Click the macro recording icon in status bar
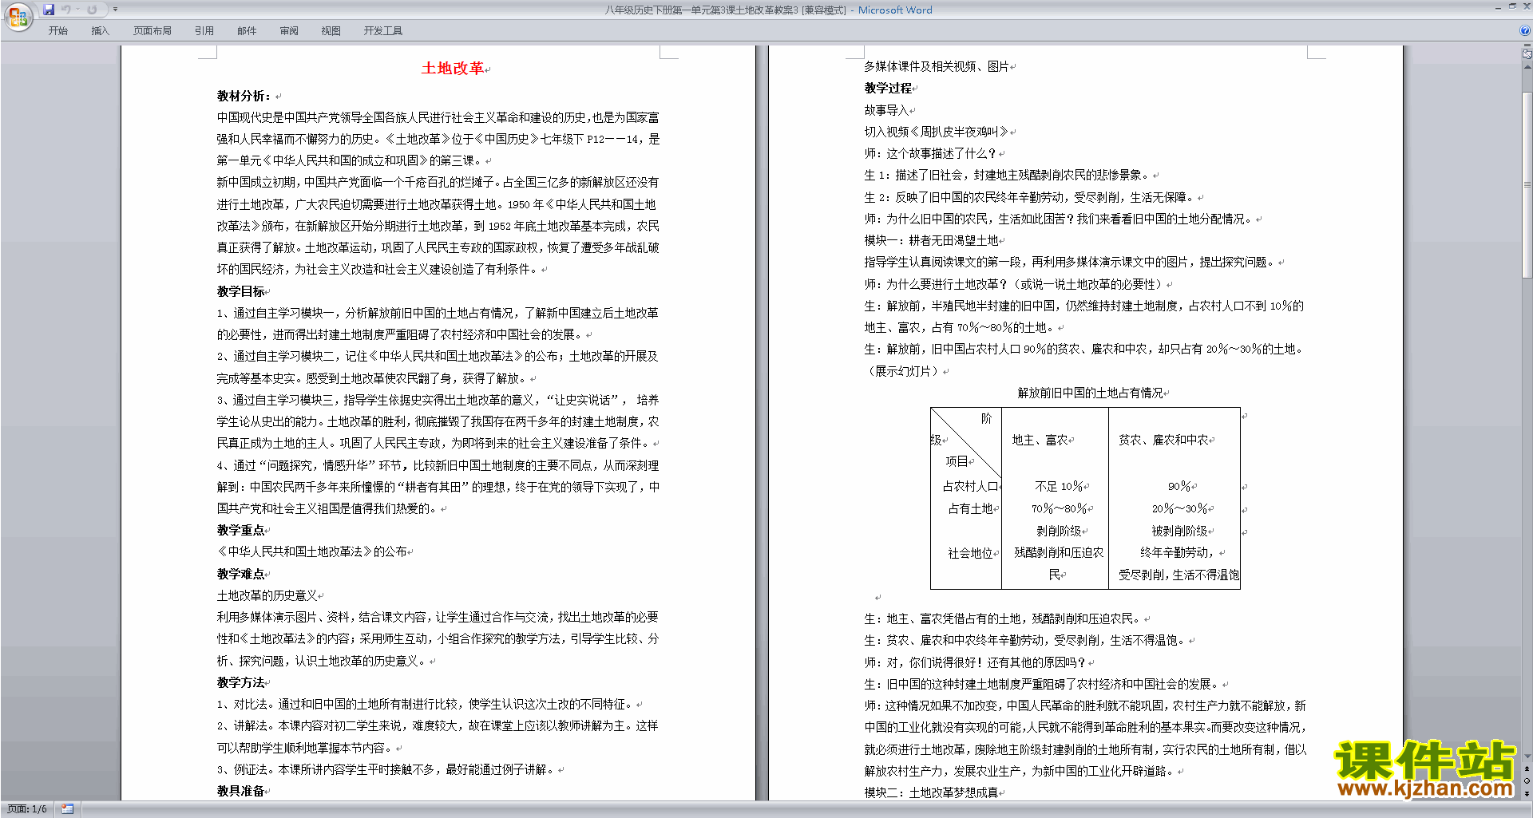1533x818 pixels. point(68,809)
